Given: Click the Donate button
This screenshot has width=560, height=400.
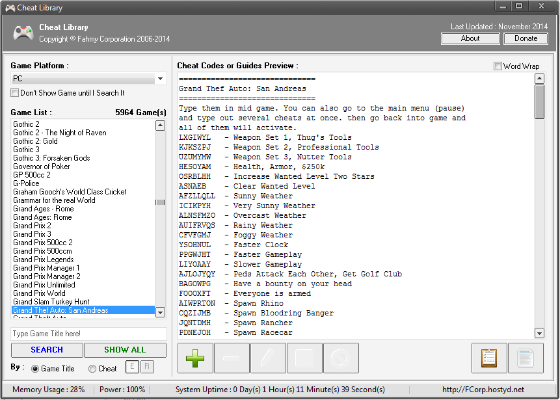Looking at the screenshot, I should 526,39.
